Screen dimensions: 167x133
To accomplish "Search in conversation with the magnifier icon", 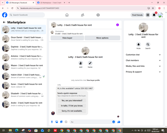I will coord(148,45).
